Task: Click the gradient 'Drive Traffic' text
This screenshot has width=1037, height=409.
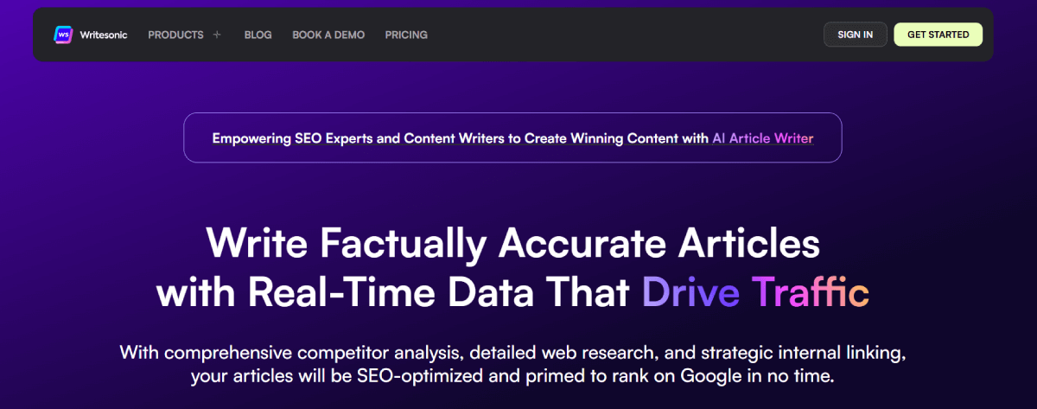Action: coord(754,292)
